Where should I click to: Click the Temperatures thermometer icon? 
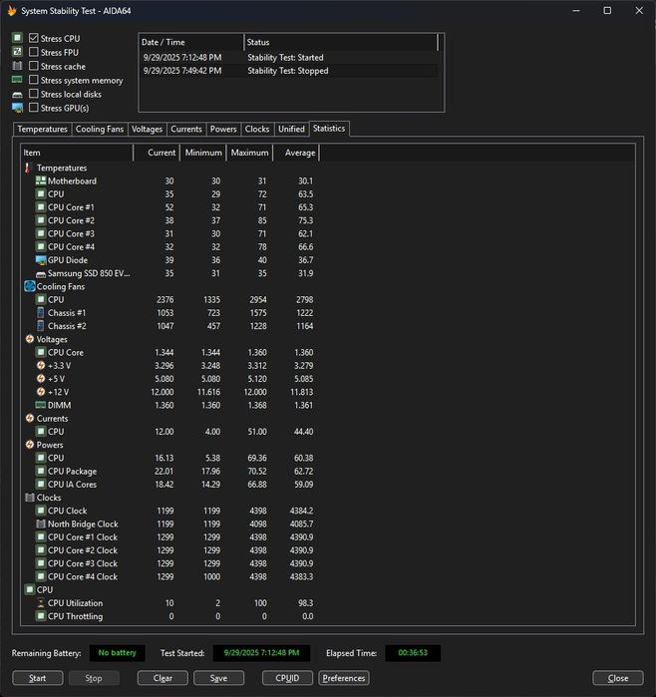[29, 168]
